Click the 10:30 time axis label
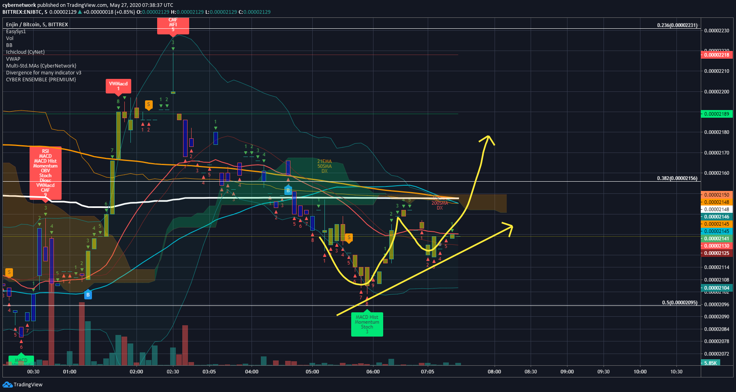Viewport: 736px width, 392px height. [x=676, y=372]
